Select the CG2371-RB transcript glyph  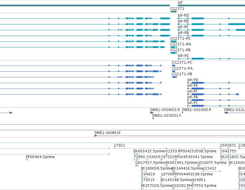coord(173,53)
